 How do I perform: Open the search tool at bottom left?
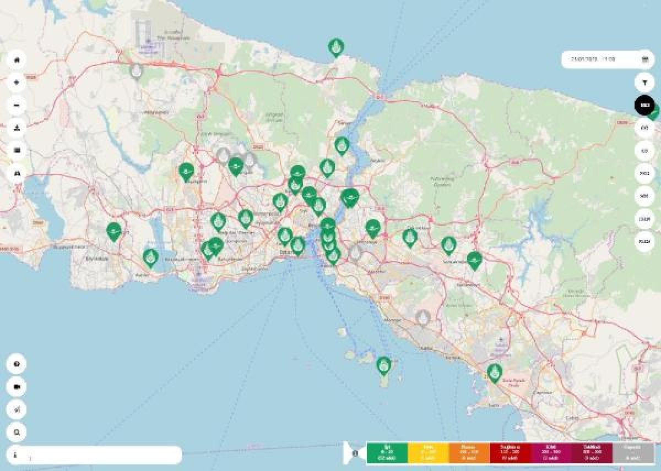(17, 434)
